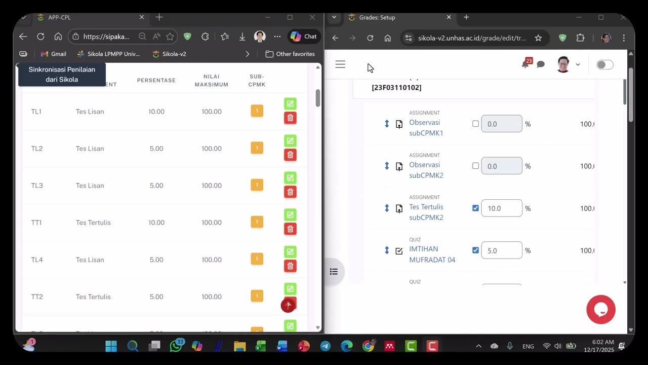Uncheck weight override for Tes Tertulis subCPMK2
The height and width of the screenshot is (365, 648).
475,208
